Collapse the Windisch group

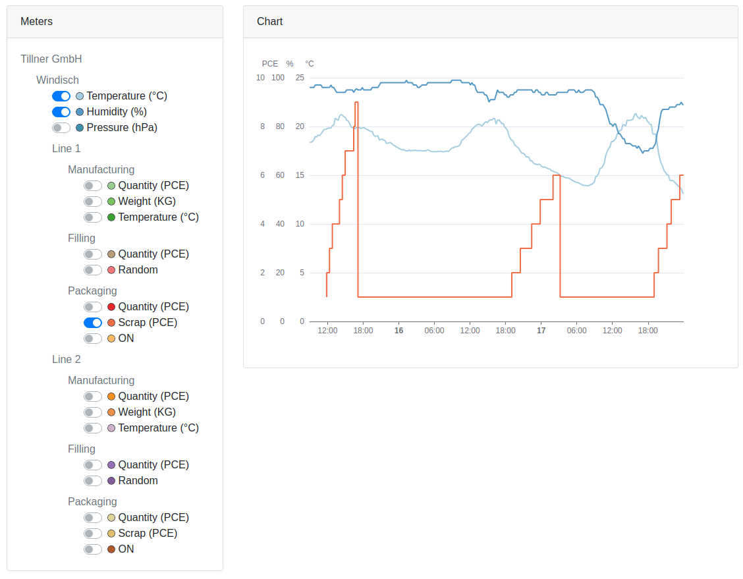[57, 80]
